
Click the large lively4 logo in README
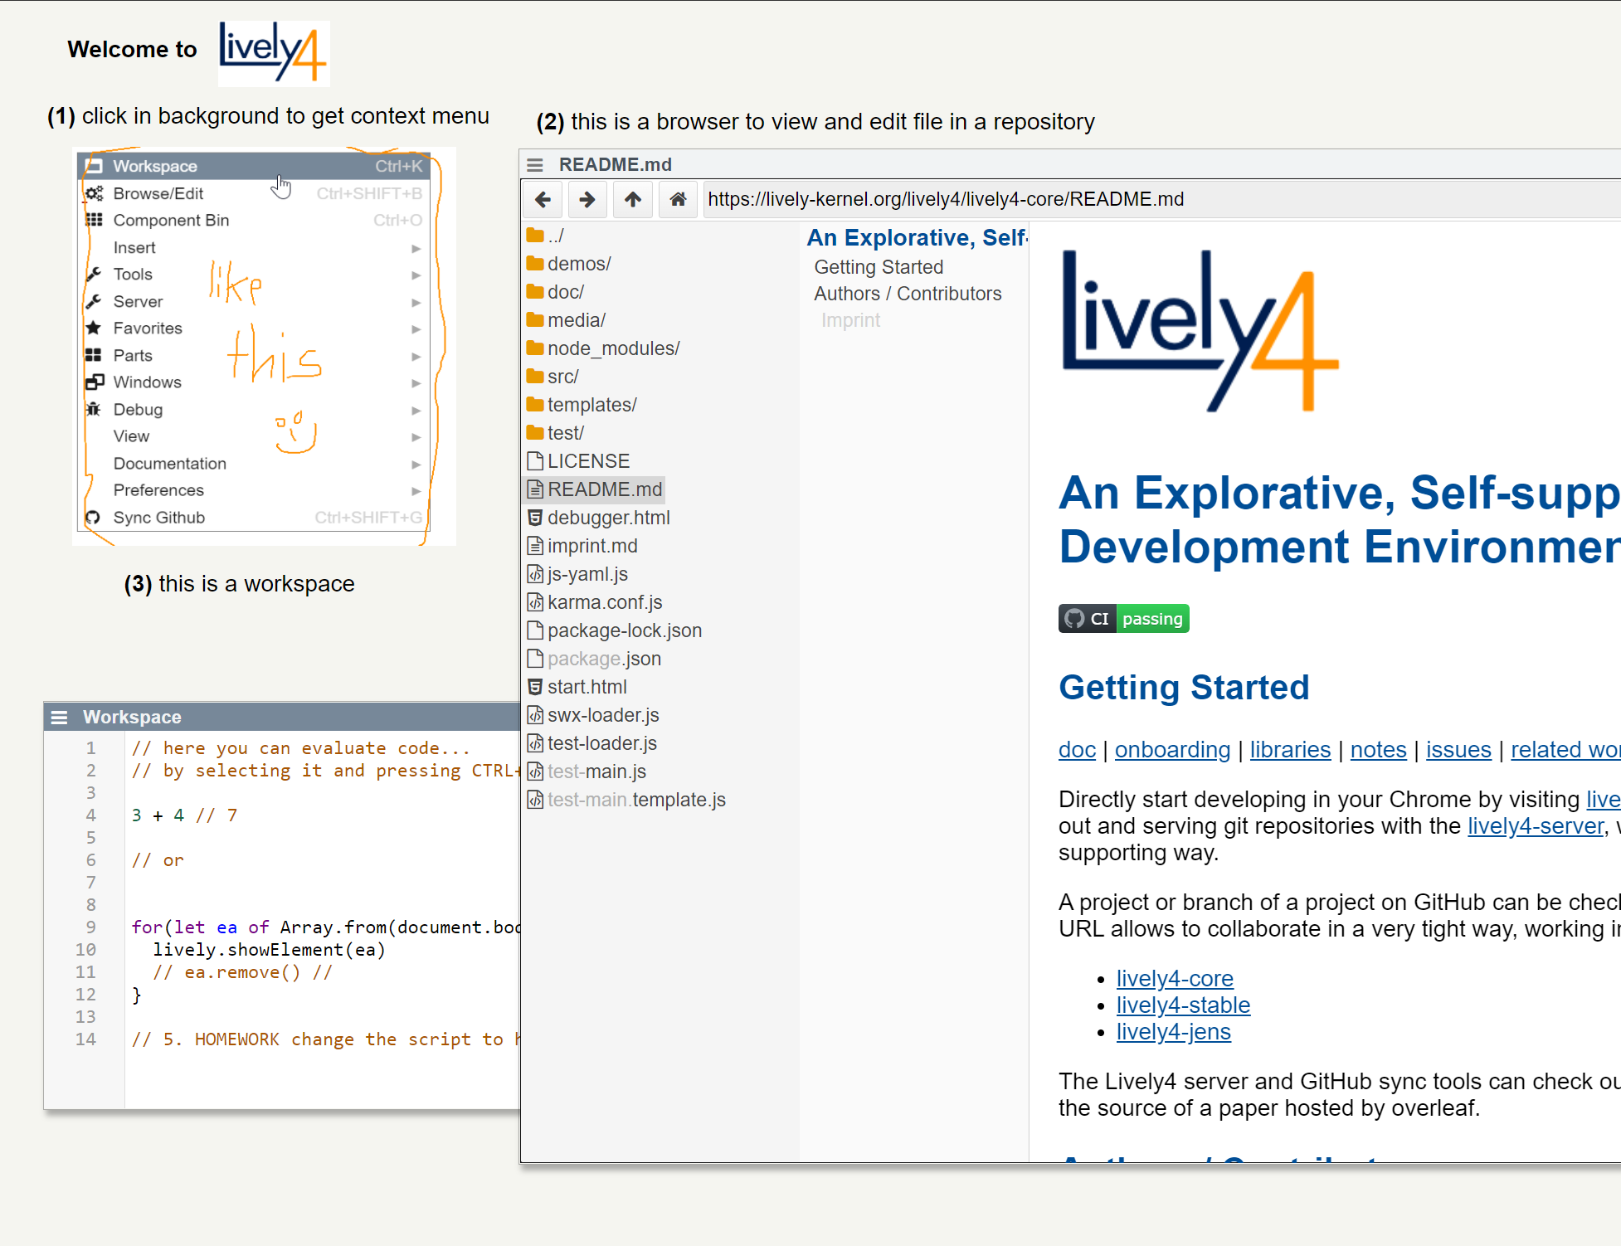pyautogui.click(x=1200, y=332)
